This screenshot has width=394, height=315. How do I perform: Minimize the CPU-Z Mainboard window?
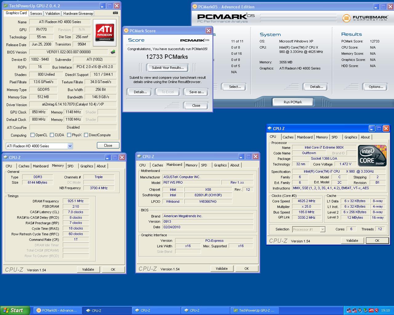tap(241, 157)
